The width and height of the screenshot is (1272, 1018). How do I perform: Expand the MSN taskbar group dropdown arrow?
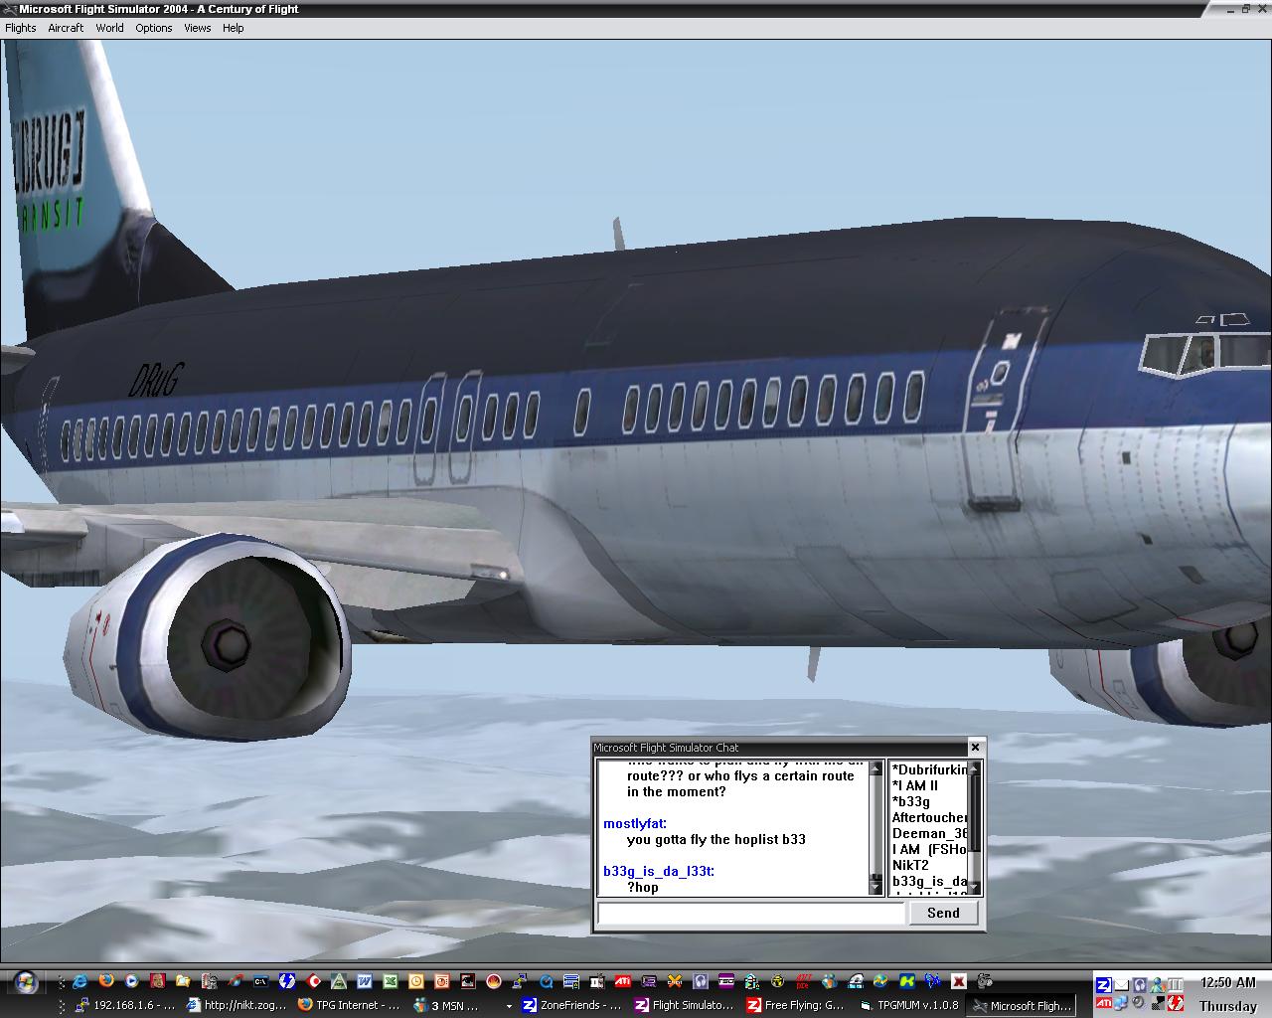[509, 1005]
